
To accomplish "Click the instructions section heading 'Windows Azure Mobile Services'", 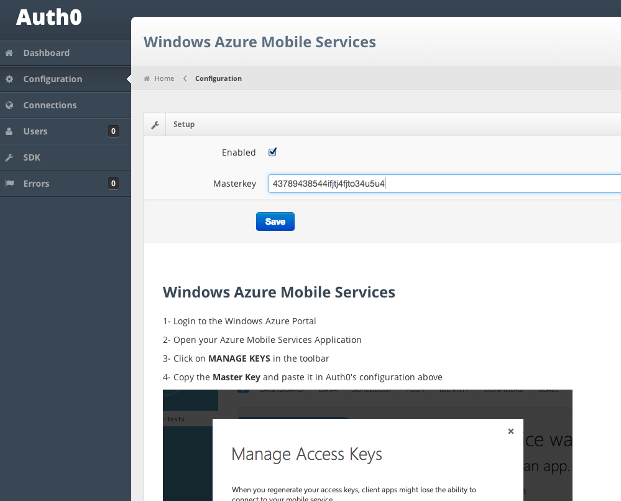I will (x=279, y=292).
